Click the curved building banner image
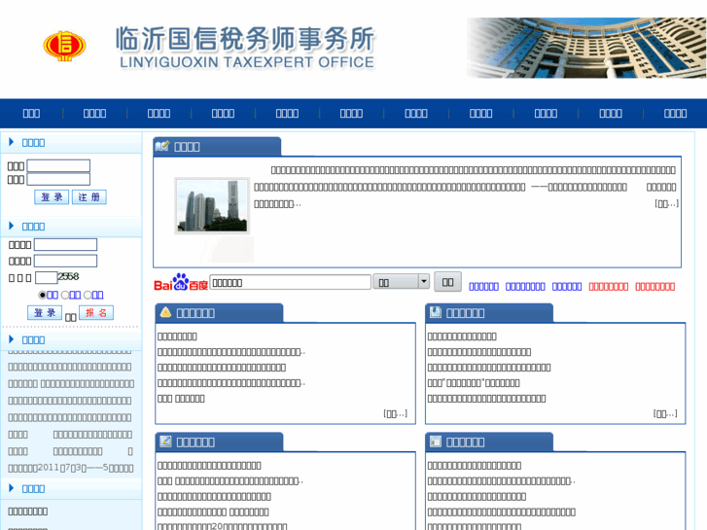Screen dimensions: 707x530 click(586, 48)
